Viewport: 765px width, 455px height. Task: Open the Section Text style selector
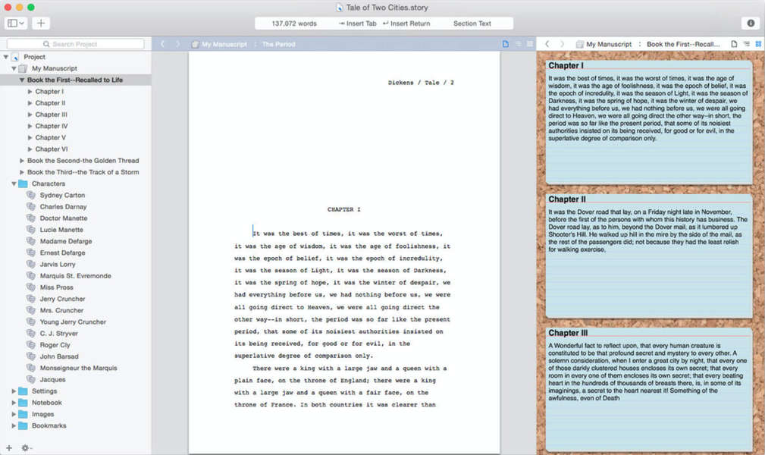472,24
